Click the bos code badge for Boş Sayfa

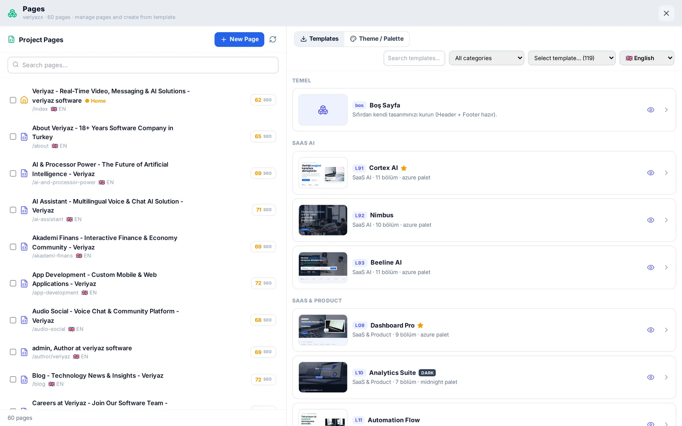pos(359,105)
